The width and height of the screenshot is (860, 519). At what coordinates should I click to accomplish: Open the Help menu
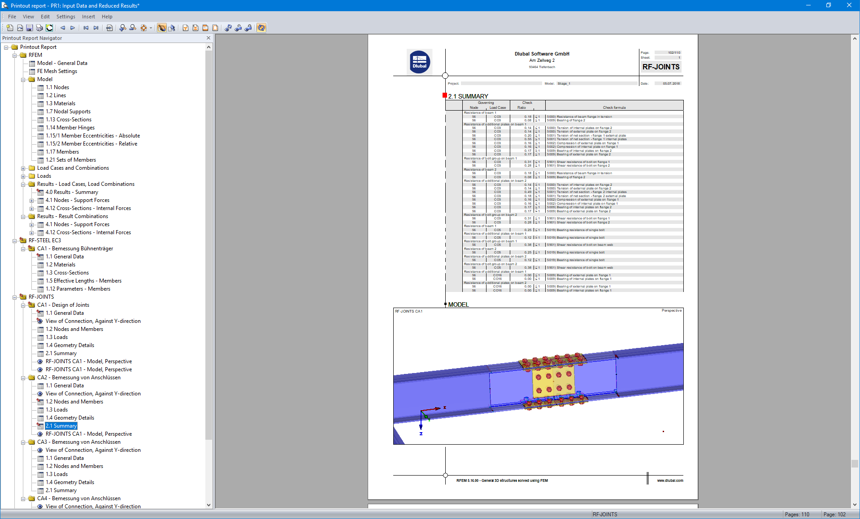tap(107, 17)
